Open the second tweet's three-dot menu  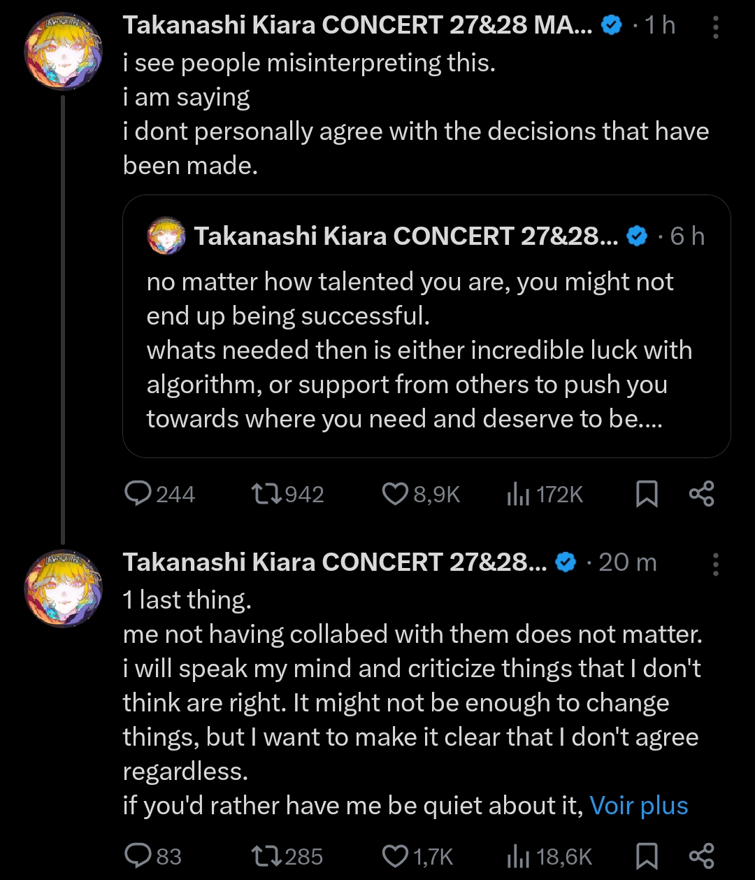point(716,564)
